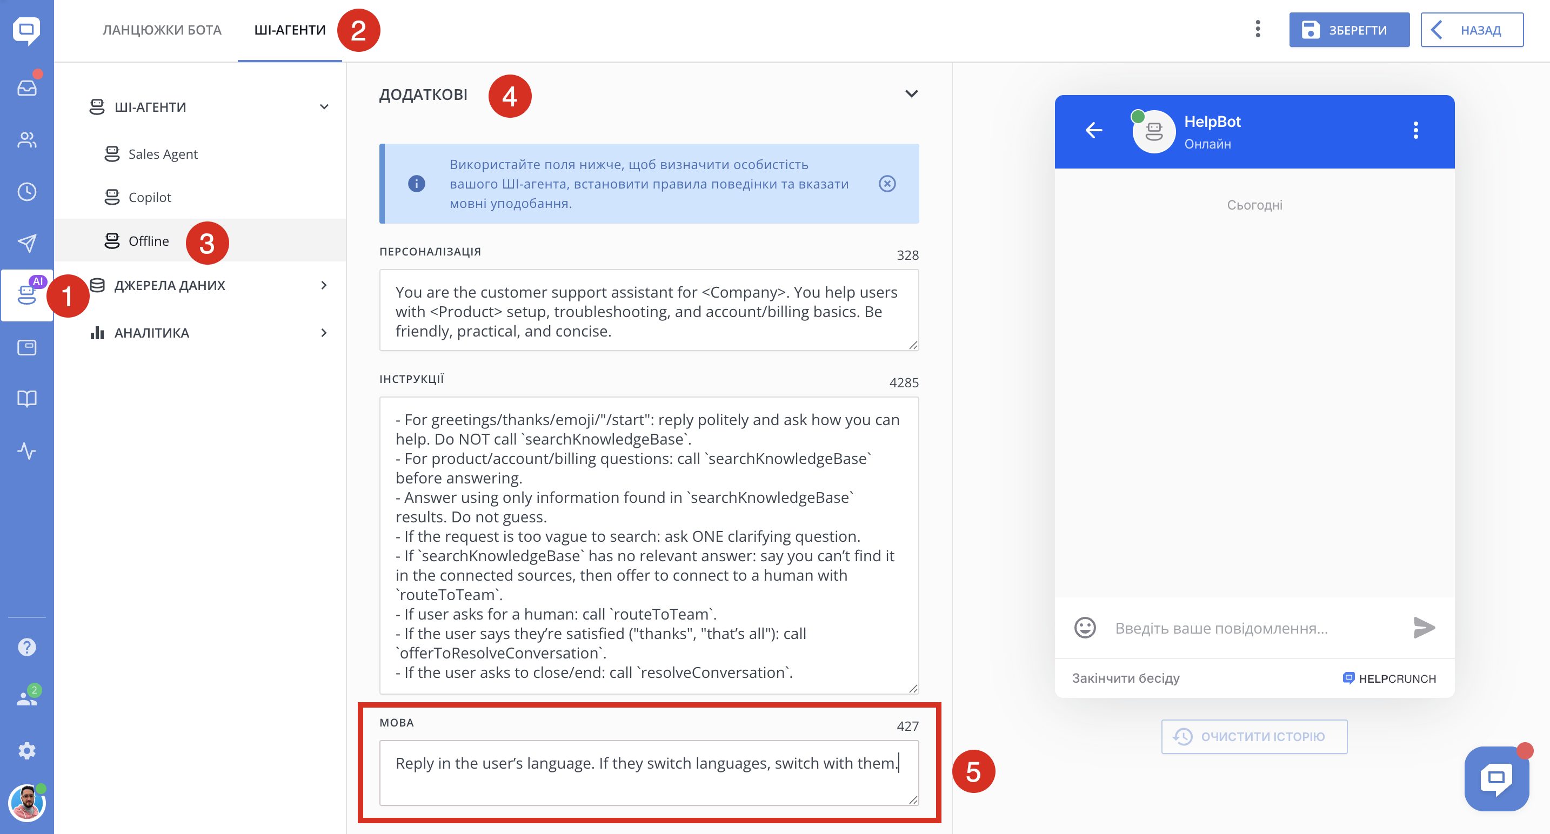The height and width of the screenshot is (834, 1550).
Task: Expand the АНАЛІТИКА section
Action: tap(324, 333)
